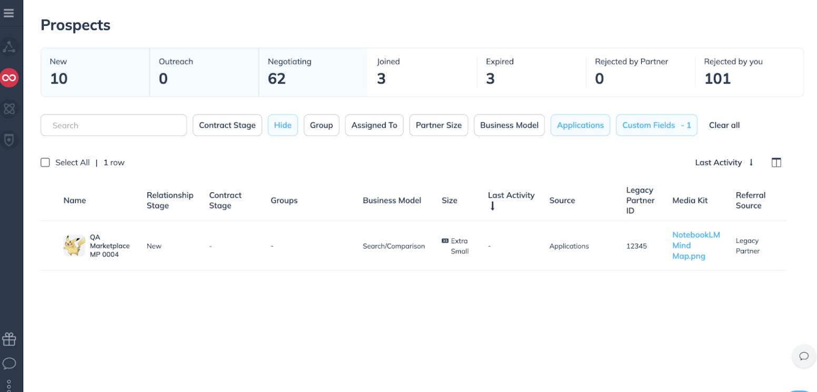
Task: Click the triangle network icon in sidebar
Action: [9, 47]
